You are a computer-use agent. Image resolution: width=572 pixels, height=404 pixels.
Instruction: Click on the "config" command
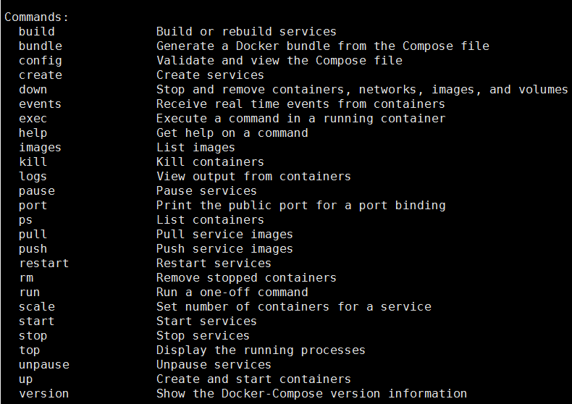coord(40,61)
